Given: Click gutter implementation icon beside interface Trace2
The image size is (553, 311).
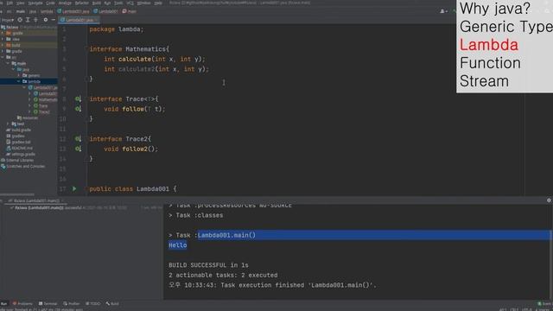Looking at the screenshot, I should tap(78, 139).
